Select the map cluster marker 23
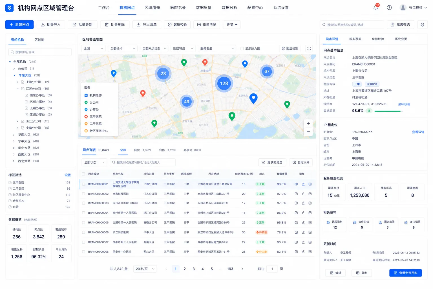The width and height of the screenshot is (433, 289). 163,74
